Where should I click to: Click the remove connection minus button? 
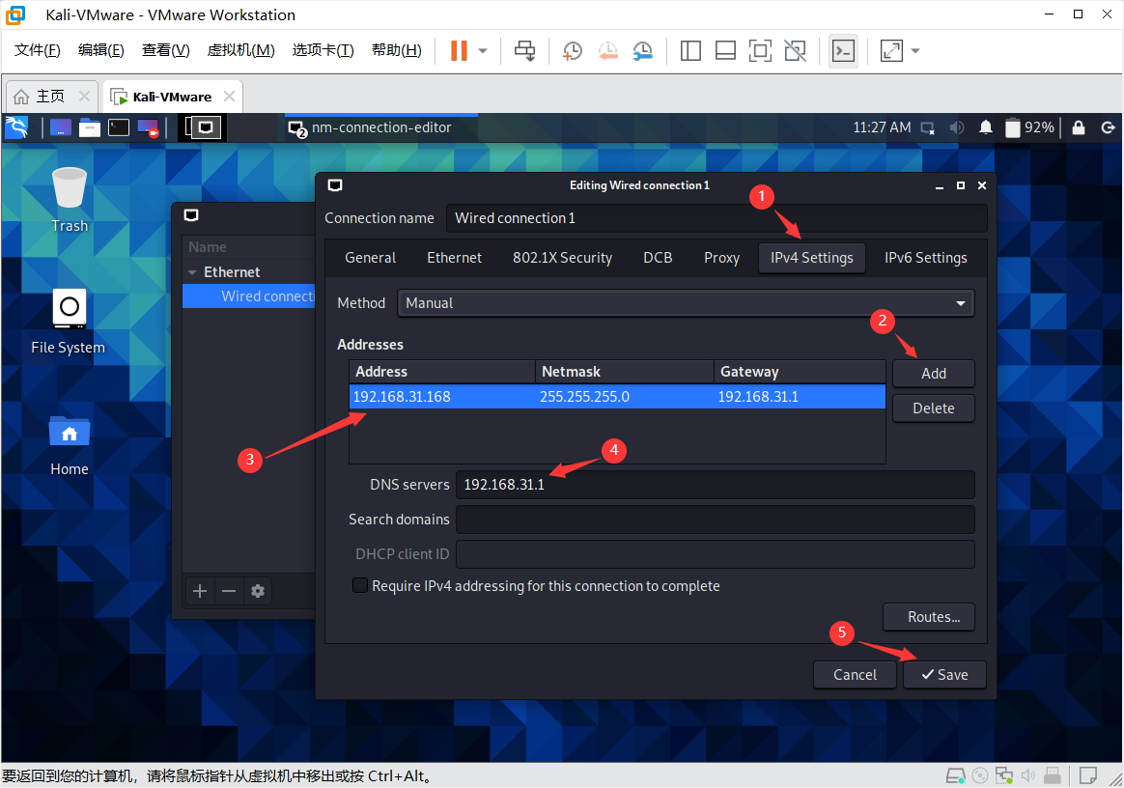point(229,591)
